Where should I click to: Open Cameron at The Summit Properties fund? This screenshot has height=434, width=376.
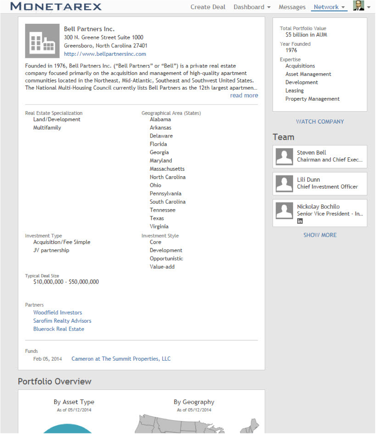pyautogui.click(x=121, y=359)
